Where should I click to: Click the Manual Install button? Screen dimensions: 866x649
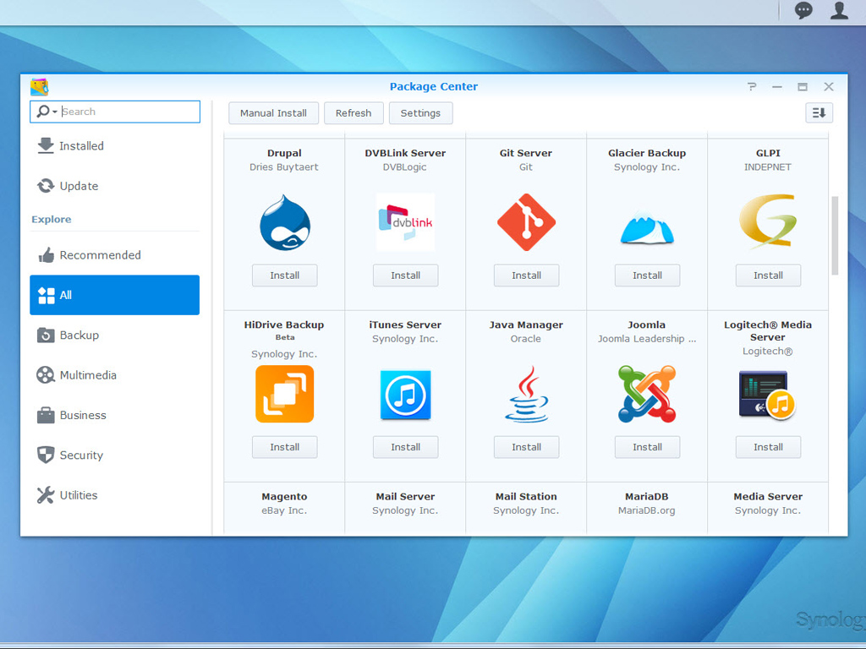click(x=273, y=113)
